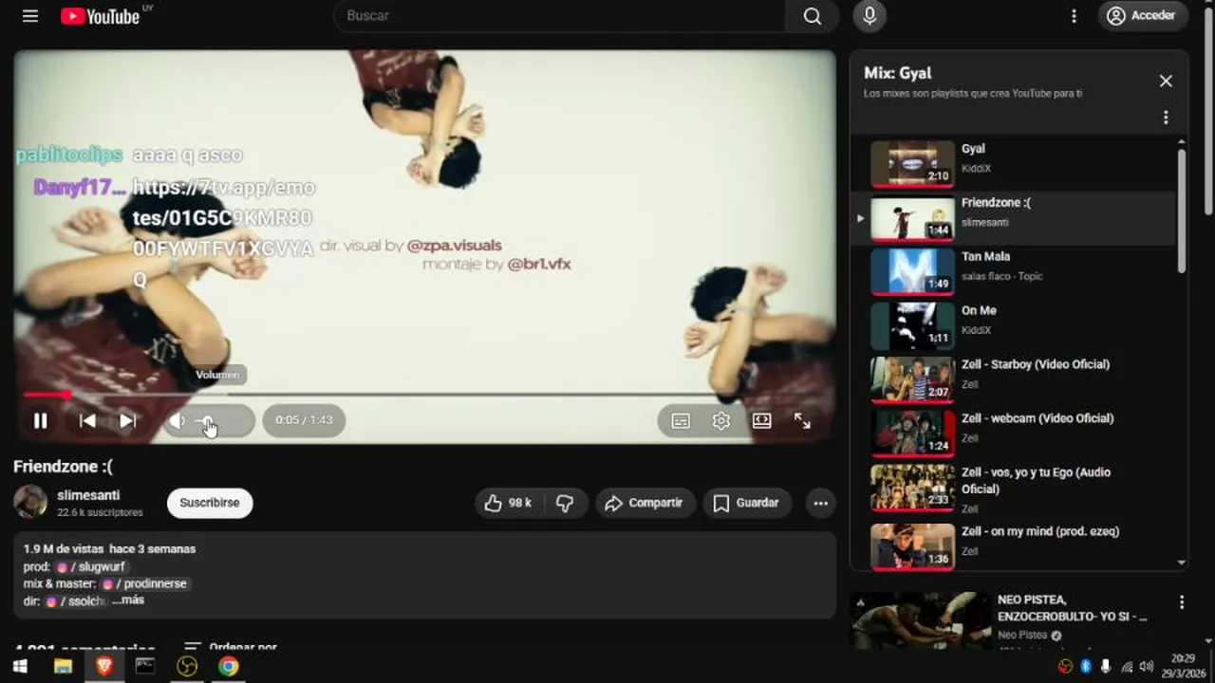Viewport: 1215px width, 683px height.
Task: Open options for the NEO PISTEA video
Action: click(x=1182, y=602)
